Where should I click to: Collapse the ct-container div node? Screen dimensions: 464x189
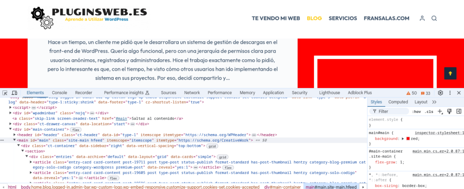coord(19,145)
